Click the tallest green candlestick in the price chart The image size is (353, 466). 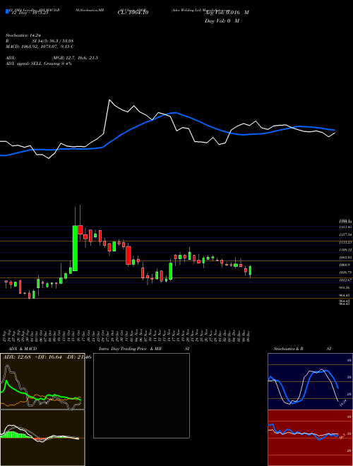coord(75,248)
